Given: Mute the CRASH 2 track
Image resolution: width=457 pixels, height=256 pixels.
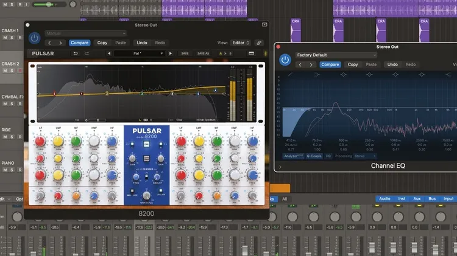Looking at the screenshot, I should coord(5,71).
